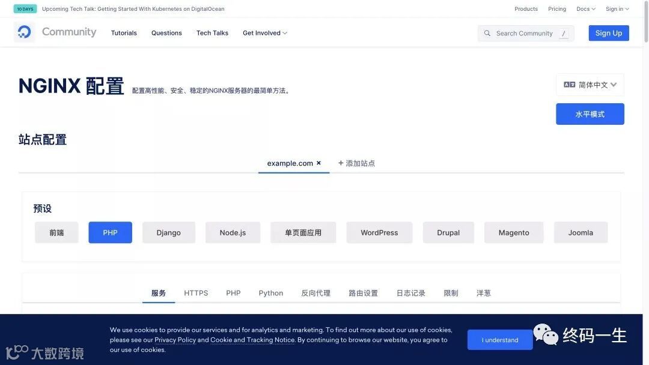The image size is (649, 365).
Task: Switch to 水平模式 layout
Action: [590, 114]
